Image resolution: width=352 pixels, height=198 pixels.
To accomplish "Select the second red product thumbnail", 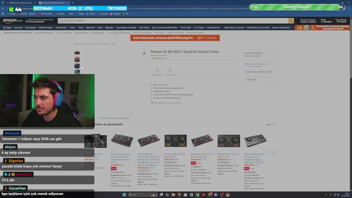I will pos(77,59).
